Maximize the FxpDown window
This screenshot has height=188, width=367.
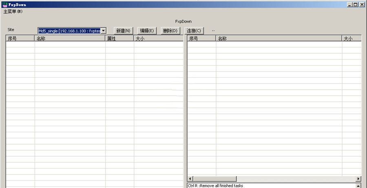(x=356, y=4)
